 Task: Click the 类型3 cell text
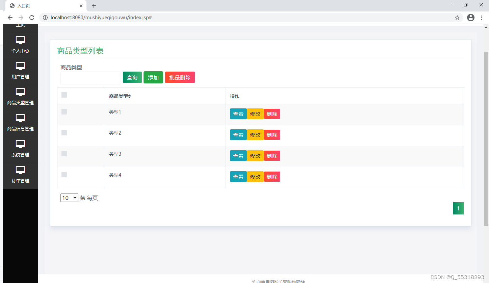click(115, 154)
